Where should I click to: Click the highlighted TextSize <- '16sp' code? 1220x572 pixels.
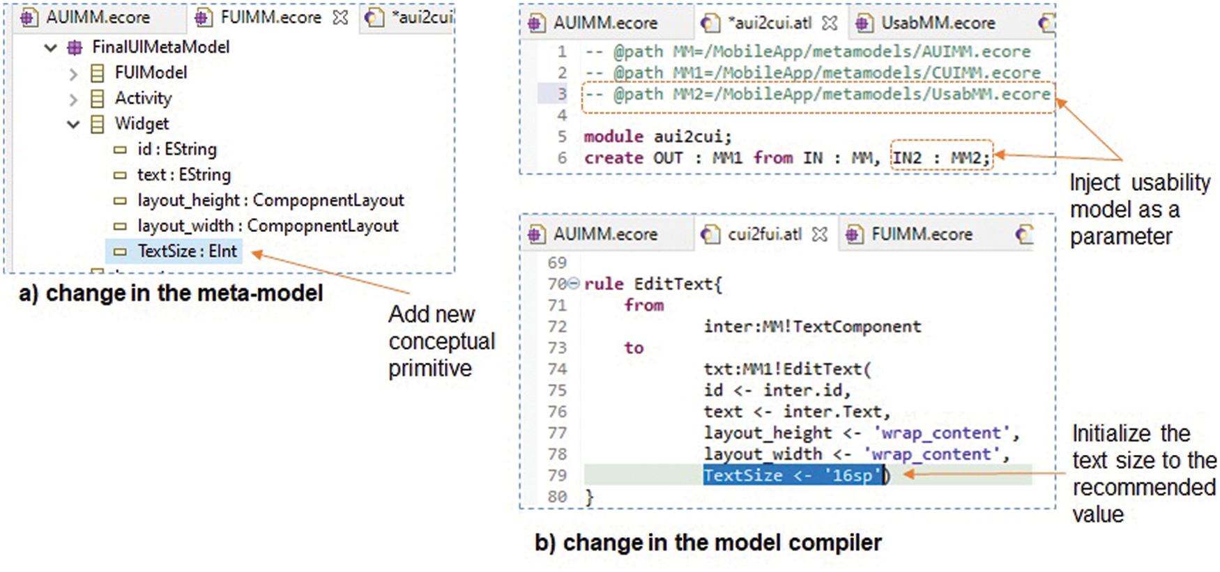click(x=791, y=476)
